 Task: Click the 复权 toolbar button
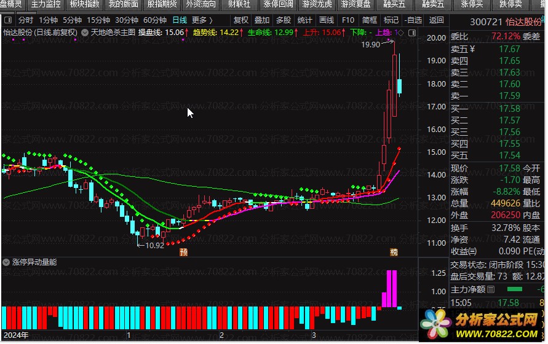240,20
